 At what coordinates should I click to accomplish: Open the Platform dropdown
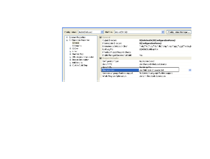click(140, 32)
